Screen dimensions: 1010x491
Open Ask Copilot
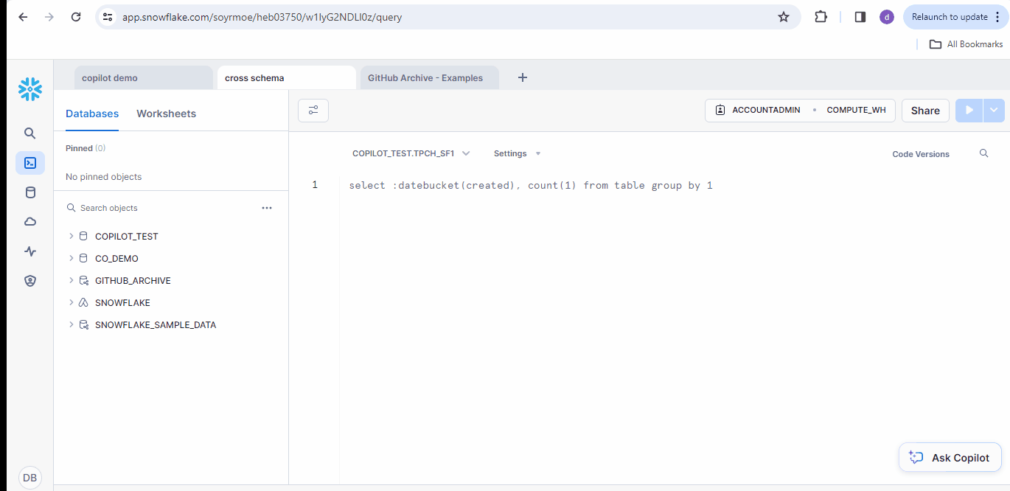click(x=950, y=458)
